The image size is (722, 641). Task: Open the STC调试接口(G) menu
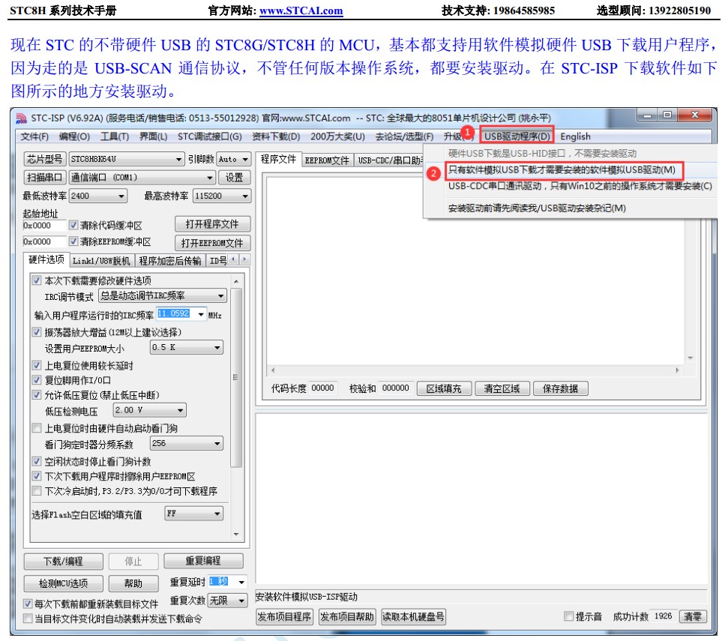click(209, 136)
